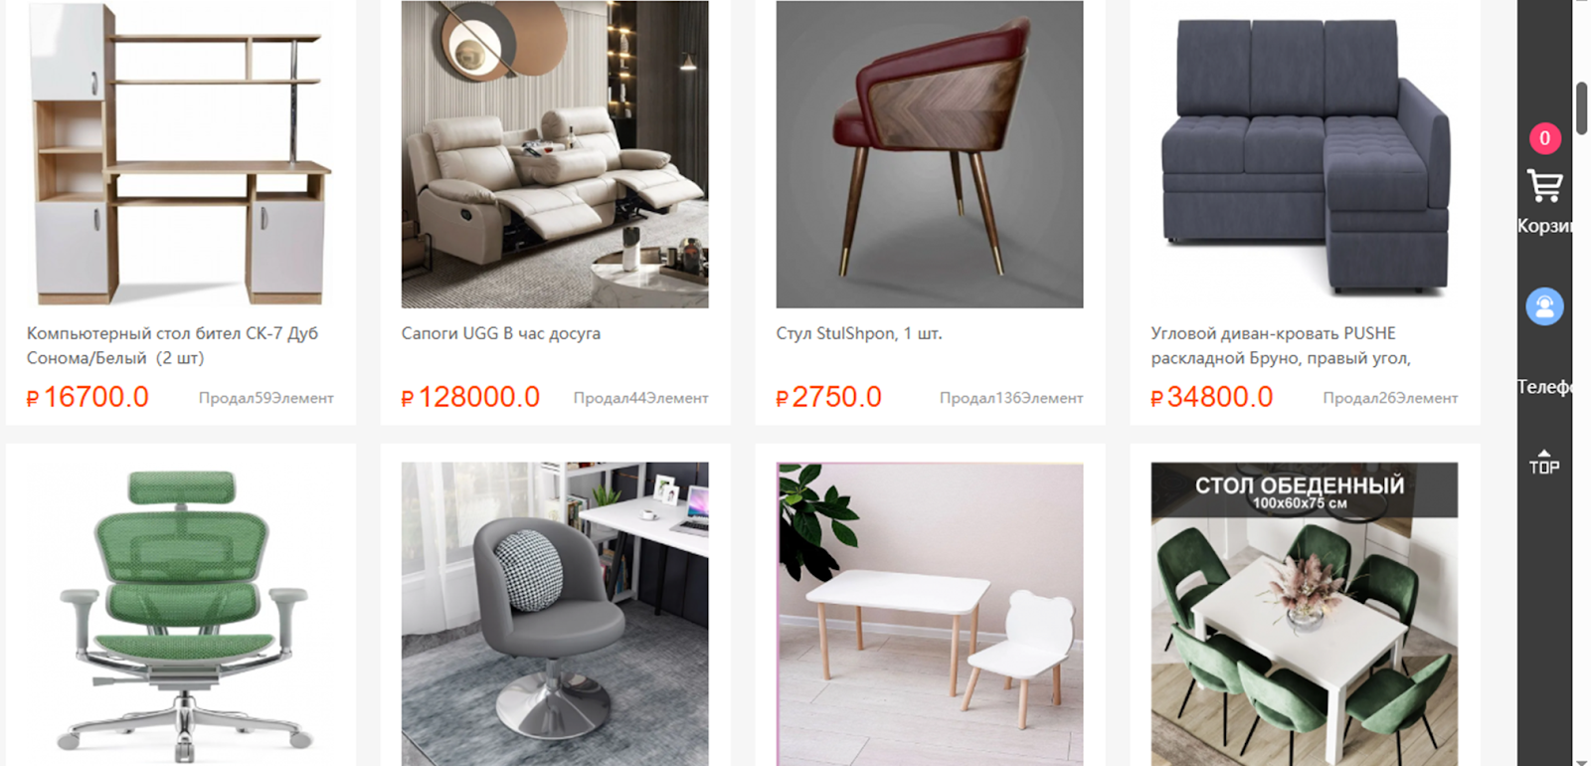View the grey round swivel chair image
Viewport: 1591px width, 766px height.
point(555,614)
